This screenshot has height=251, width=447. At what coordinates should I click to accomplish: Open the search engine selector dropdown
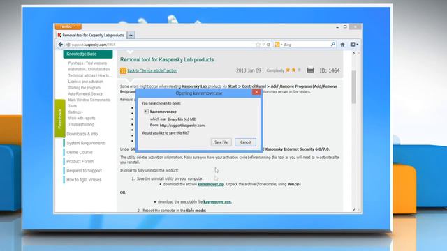click(279, 45)
